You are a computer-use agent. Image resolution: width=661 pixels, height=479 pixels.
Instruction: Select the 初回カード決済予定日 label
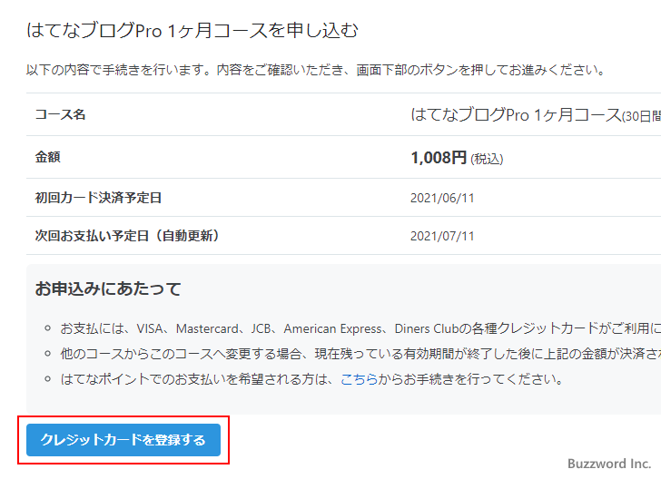pos(98,198)
